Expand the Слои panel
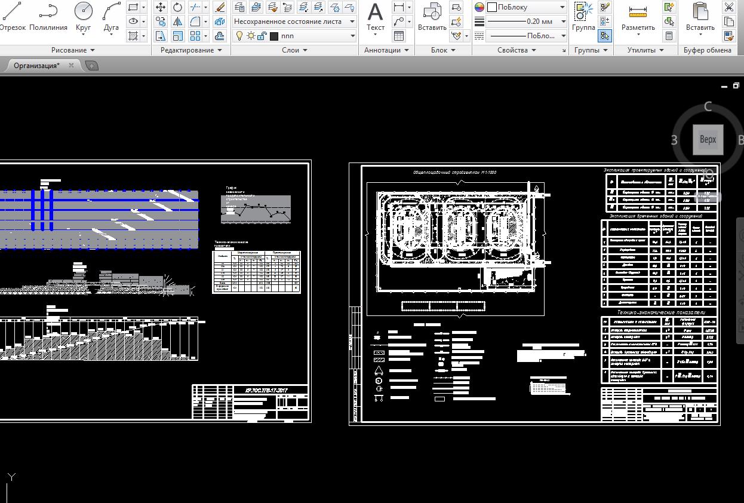Image resolution: width=744 pixels, height=503 pixels. [294, 50]
